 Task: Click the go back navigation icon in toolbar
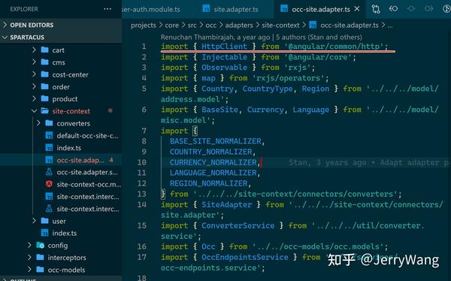393,8
